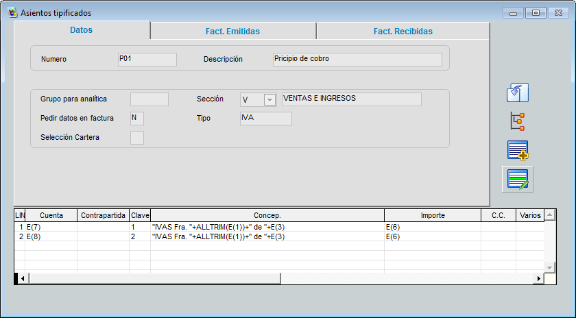Click the Descripción text field

click(357, 60)
